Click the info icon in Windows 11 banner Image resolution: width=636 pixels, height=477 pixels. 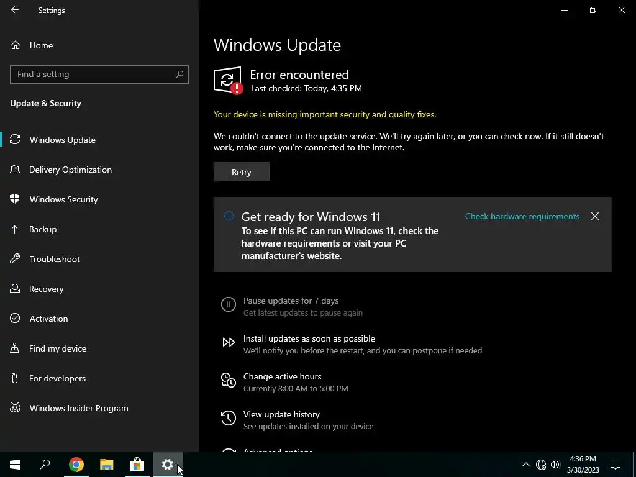tap(229, 216)
